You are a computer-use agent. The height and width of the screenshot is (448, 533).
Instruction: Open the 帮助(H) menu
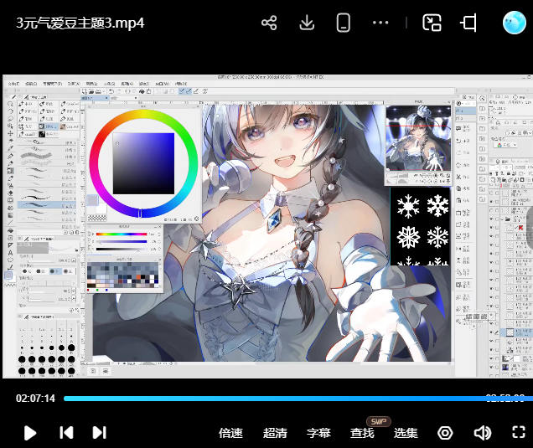(181, 84)
